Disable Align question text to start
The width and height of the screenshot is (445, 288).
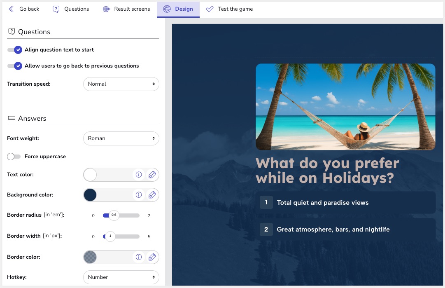(x=15, y=50)
